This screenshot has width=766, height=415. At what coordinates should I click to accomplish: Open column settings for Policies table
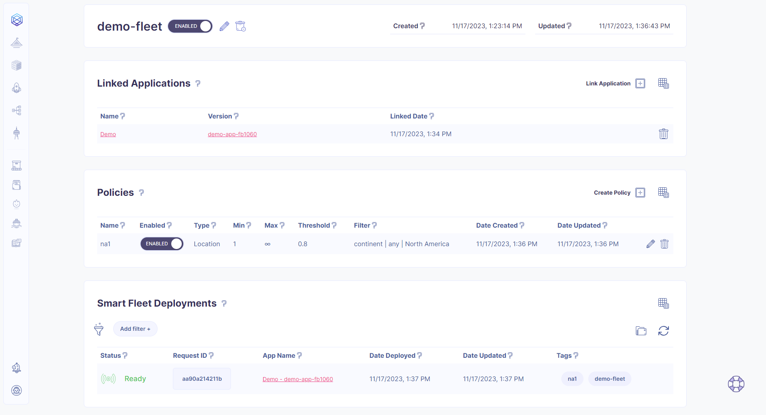pyautogui.click(x=663, y=193)
